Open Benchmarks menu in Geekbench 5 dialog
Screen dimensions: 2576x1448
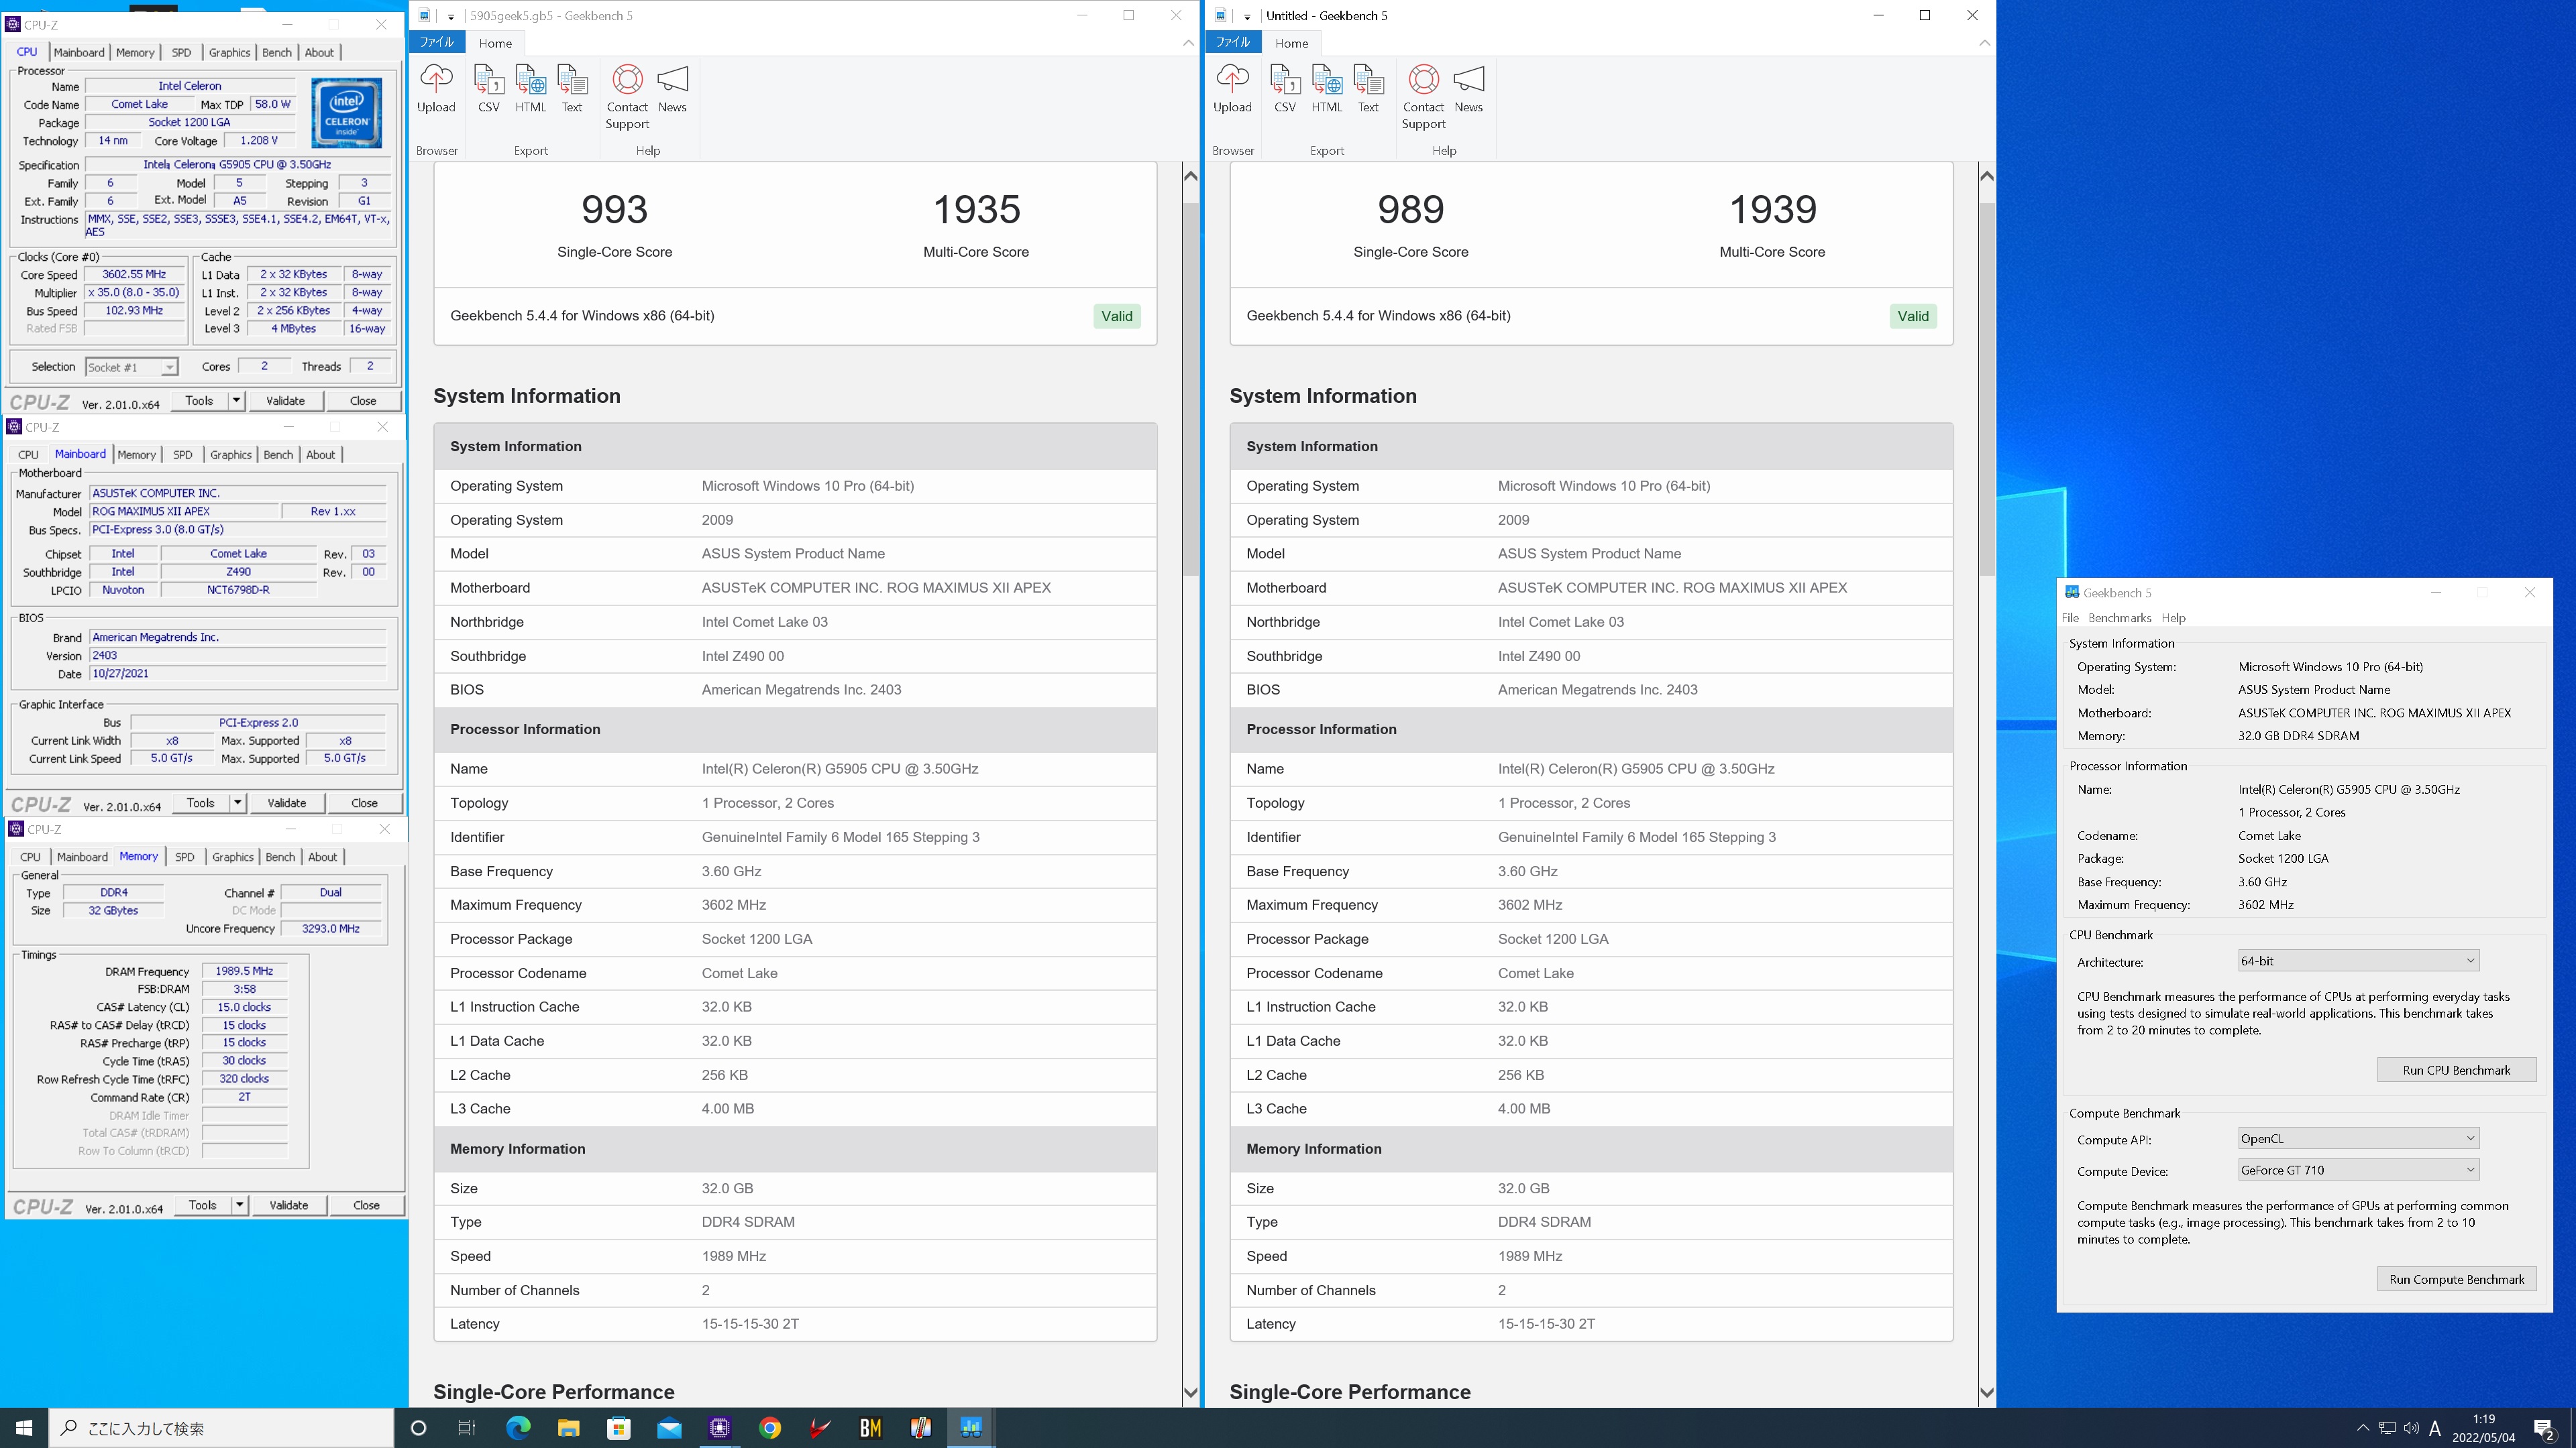(2119, 617)
